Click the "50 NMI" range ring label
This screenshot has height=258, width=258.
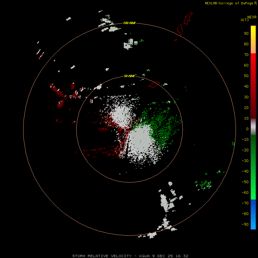pos(129,76)
